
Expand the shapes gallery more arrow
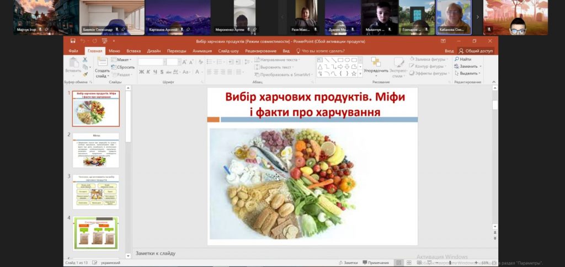point(361,73)
